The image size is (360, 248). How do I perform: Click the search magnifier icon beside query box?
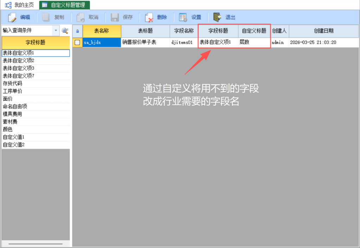(65, 31)
